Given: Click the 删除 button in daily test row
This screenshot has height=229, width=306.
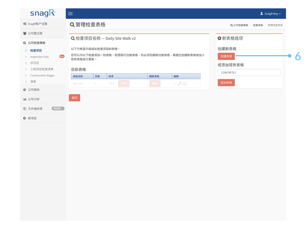Looking at the screenshot, I should (x=155, y=83).
